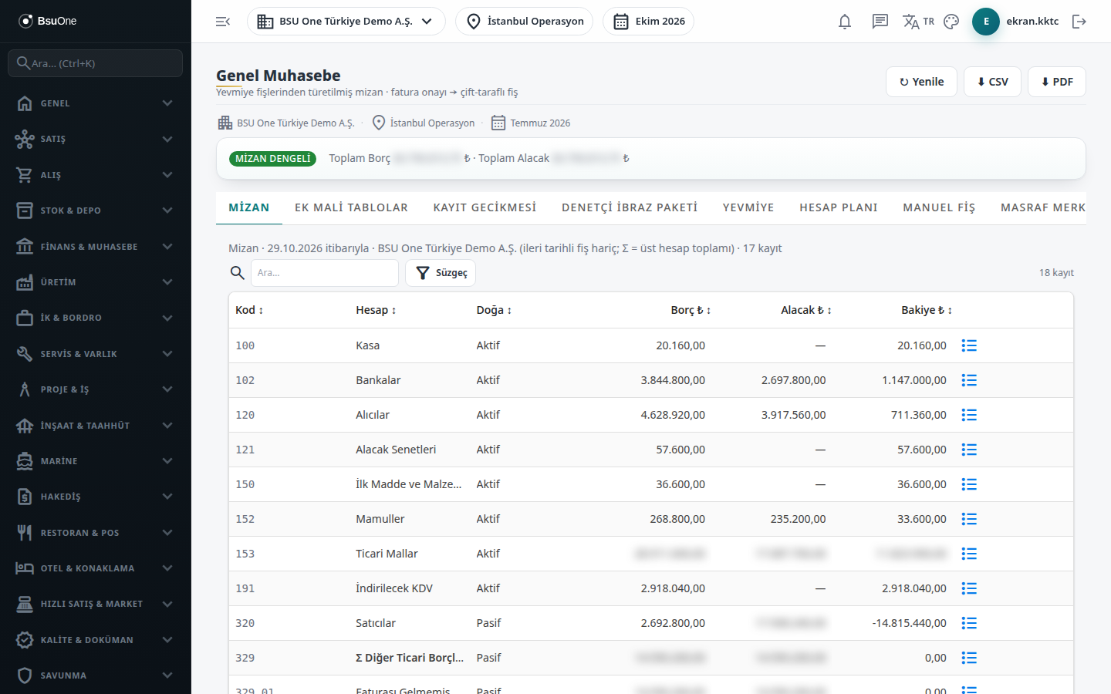Viewport: 1111px width, 694px height.
Task: Open ledger detail for Kasa row
Action: pyautogui.click(x=969, y=345)
